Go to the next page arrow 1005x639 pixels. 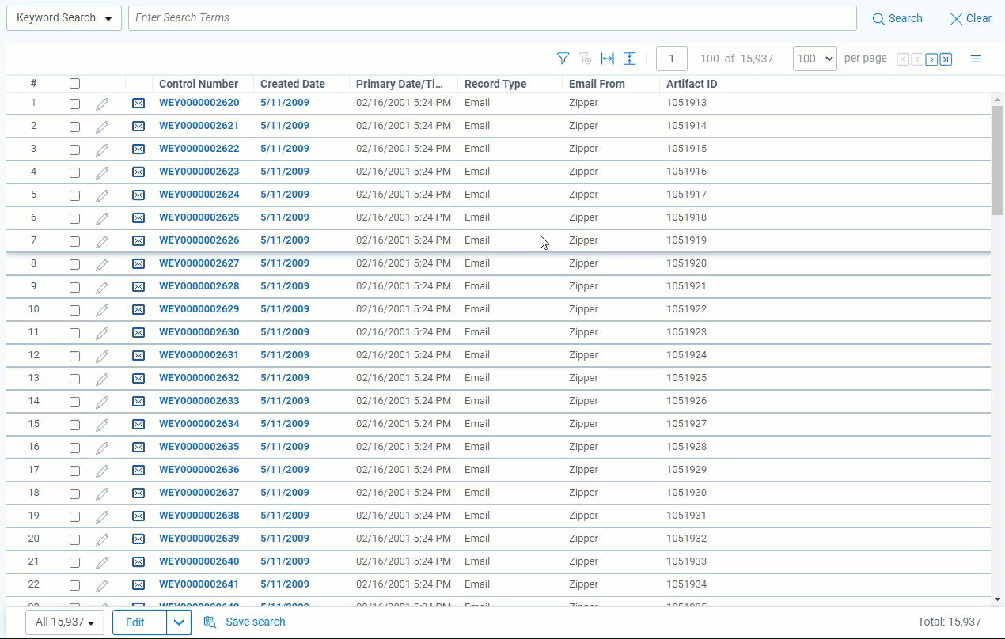coord(931,59)
